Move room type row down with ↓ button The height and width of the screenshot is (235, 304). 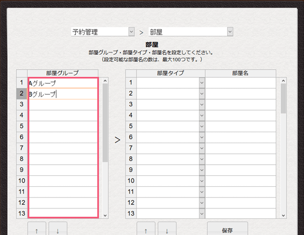(167, 229)
